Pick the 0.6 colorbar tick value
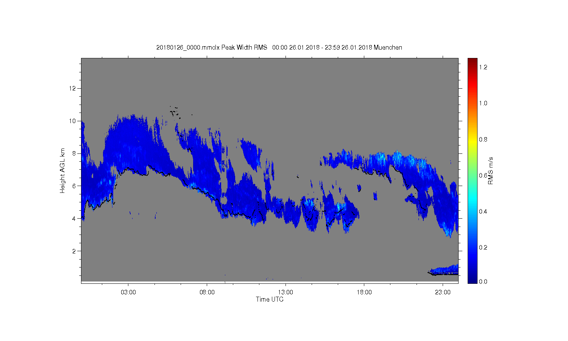 (x=483, y=175)
